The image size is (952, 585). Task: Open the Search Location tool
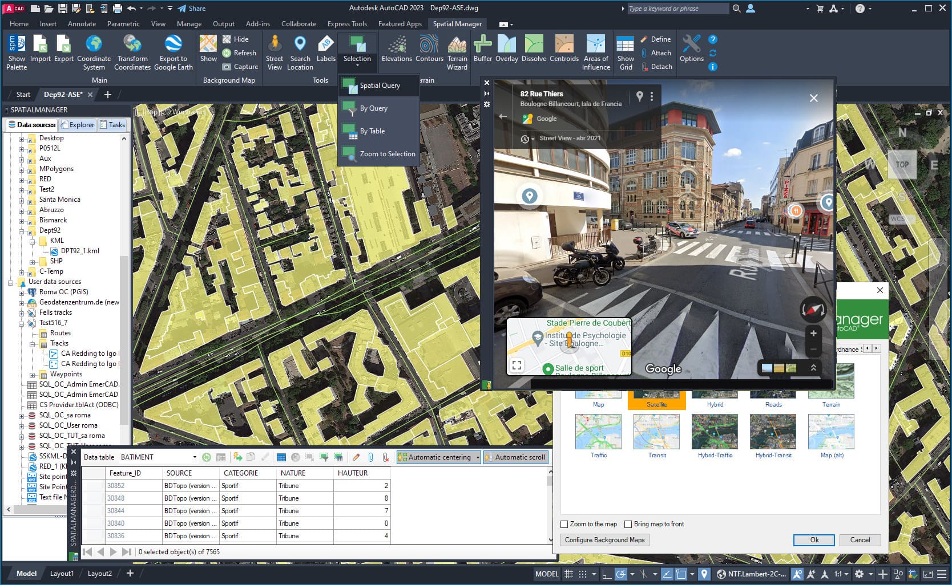click(x=300, y=51)
